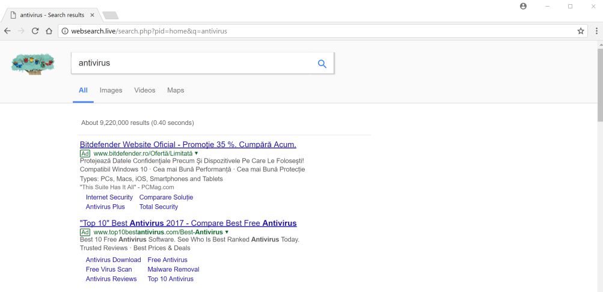The height and width of the screenshot is (292, 603).
Task: Click the www.bitdefender.ro/Ofertă/Limitată URL text
Action: pos(143,153)
